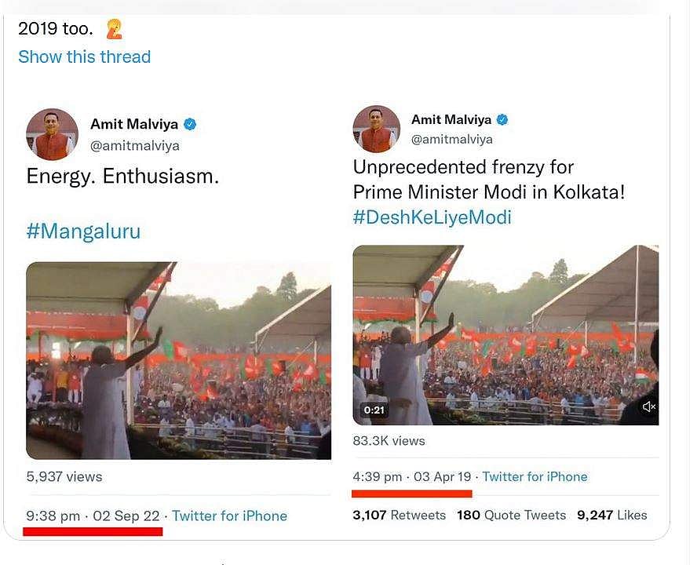View the 9,247 Likes list
Screen dimensions: 697x565
coord(612,515)
